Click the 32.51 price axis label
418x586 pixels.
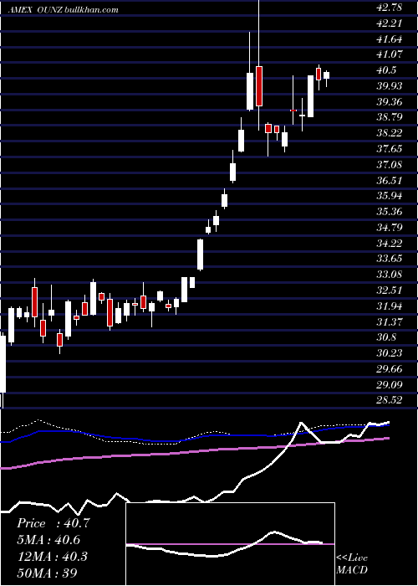point(390,290)
